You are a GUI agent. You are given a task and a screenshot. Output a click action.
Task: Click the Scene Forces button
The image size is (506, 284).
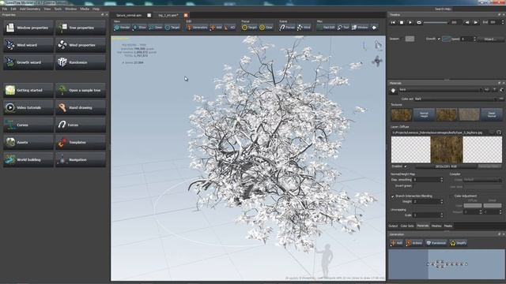coord(287,28)
